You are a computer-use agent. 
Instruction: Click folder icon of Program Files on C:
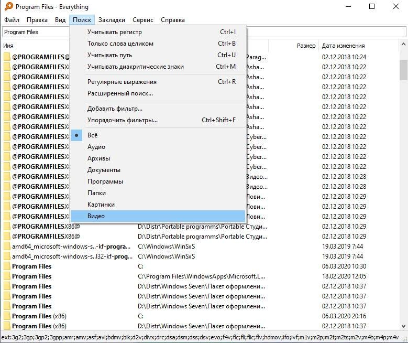[x=7, y=266]
